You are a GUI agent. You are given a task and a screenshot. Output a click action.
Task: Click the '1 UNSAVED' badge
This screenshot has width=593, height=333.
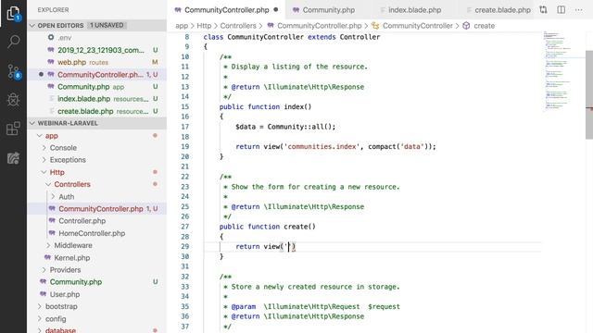click(107, 25)
